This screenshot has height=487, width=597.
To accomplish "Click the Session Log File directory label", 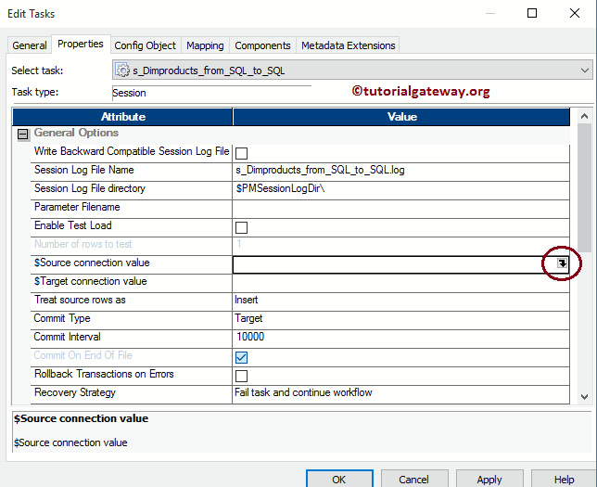I will (90, 188).
